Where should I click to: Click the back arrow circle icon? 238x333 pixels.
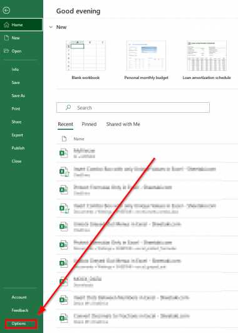[6, 10]
